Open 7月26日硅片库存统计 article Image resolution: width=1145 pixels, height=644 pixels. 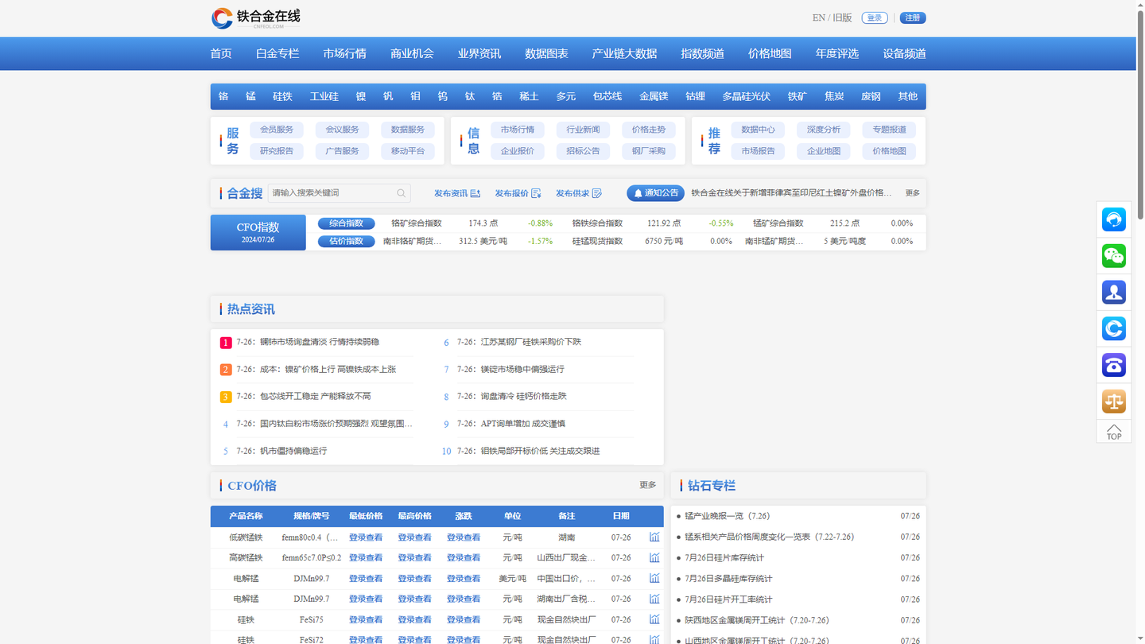pos(724,557)
